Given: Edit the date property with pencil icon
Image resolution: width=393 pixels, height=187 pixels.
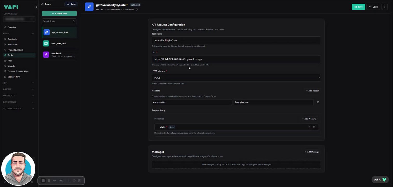Looking at the screenshot, I should pyautogui.click(x=309, y=127).
